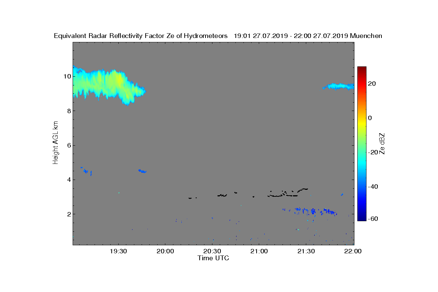
Task: Click the plot title text at the top
Action: click(x=218, y=36)
